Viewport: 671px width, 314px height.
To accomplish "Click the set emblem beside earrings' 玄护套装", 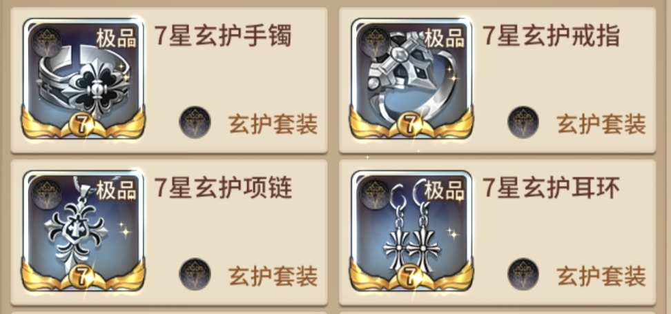I will coord(523,274).
